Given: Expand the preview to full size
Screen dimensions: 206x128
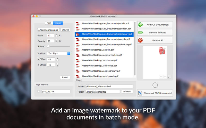Looking at the screenshot, I should [x=169, y=77].
